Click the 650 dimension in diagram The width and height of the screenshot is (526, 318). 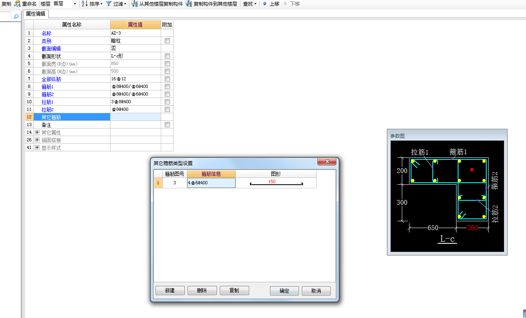point(433,228)
